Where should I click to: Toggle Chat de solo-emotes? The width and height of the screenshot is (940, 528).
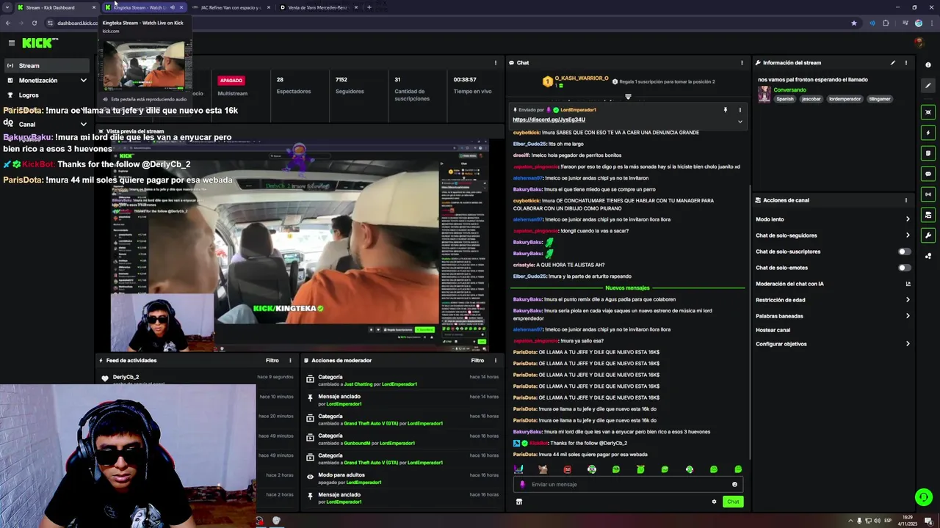point(904,268)
